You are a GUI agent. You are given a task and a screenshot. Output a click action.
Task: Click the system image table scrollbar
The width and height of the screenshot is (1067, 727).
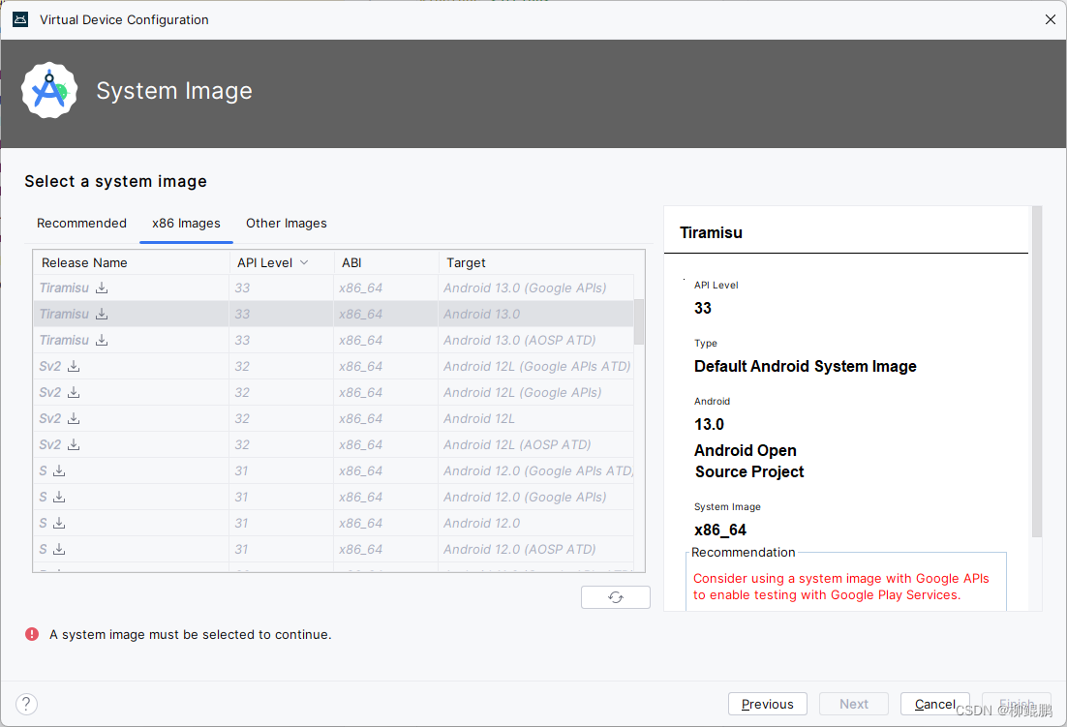tap(639, 321)
